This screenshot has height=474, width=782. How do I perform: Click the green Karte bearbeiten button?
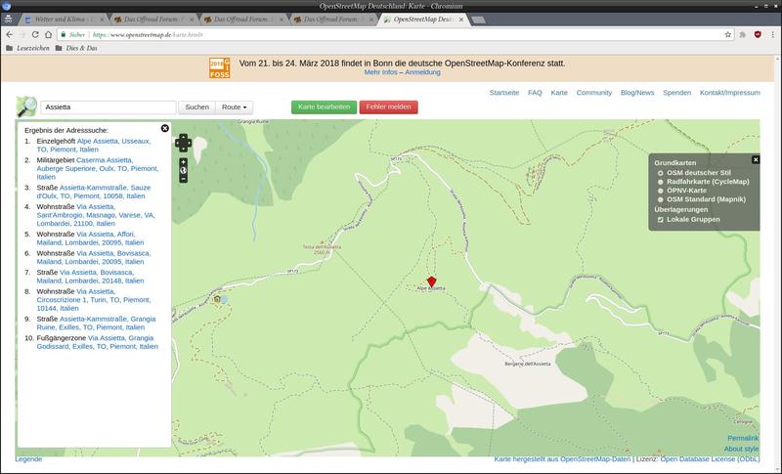click(x=325, y=108)
